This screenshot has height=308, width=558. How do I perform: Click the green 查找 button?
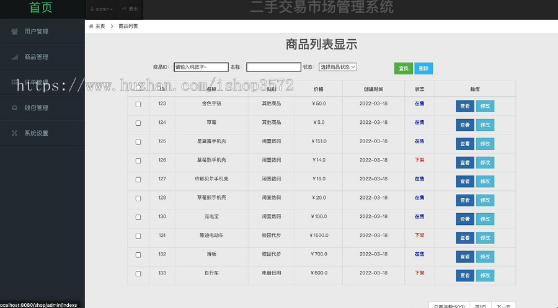pyautogui.click(x=404, y=68)
